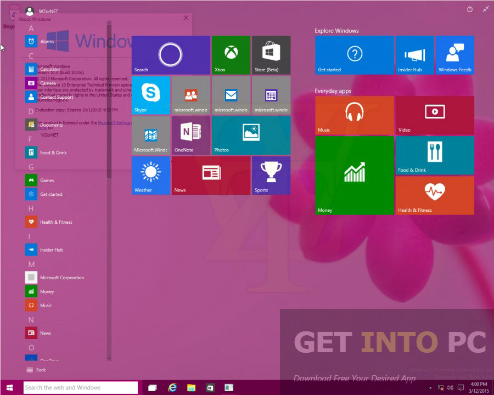
Task: Launch Internet Explorer from the taskbar
Action: coord(172,387)
